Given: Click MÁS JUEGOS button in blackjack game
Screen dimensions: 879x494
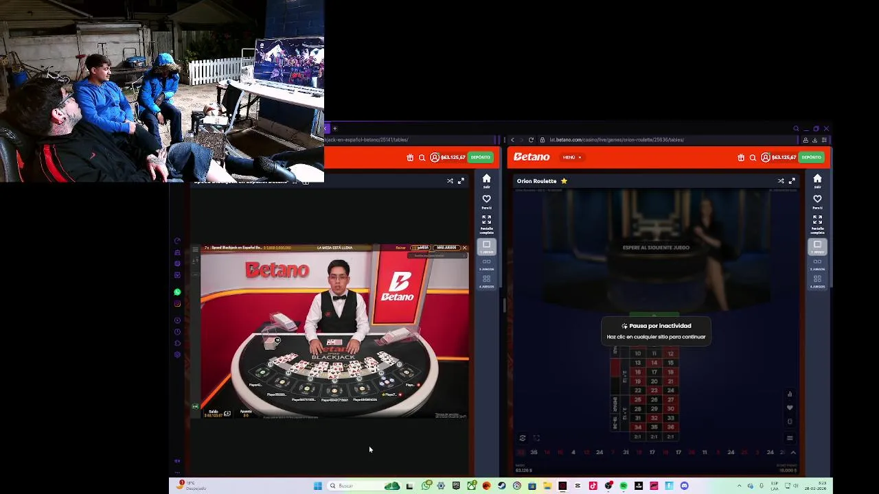Looking at the screenshot, I should coord(446,248).
